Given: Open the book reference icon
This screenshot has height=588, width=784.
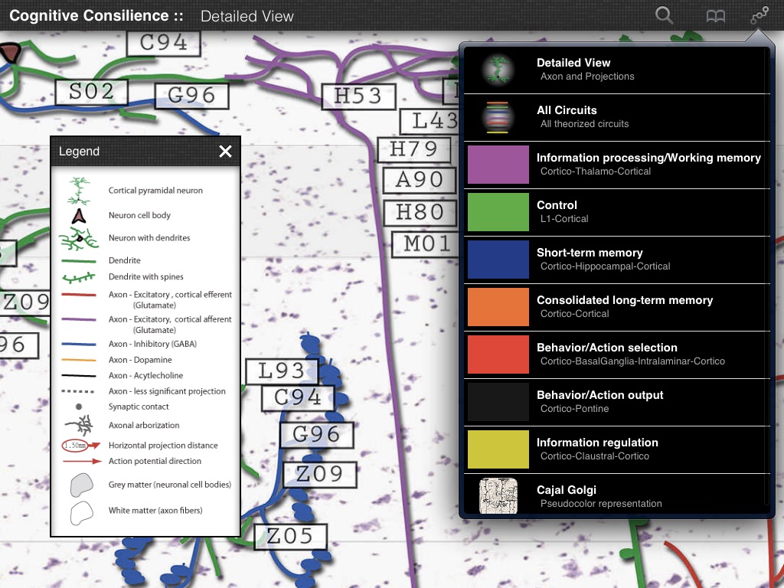Looking at the screenshot, I should [x=715, y=16].
